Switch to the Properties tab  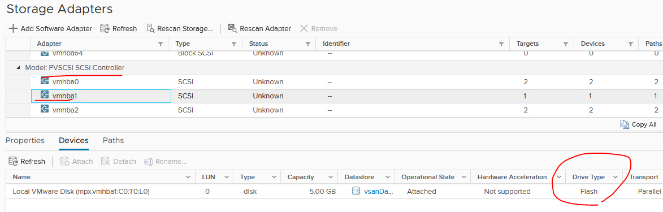tap(25, 141)
